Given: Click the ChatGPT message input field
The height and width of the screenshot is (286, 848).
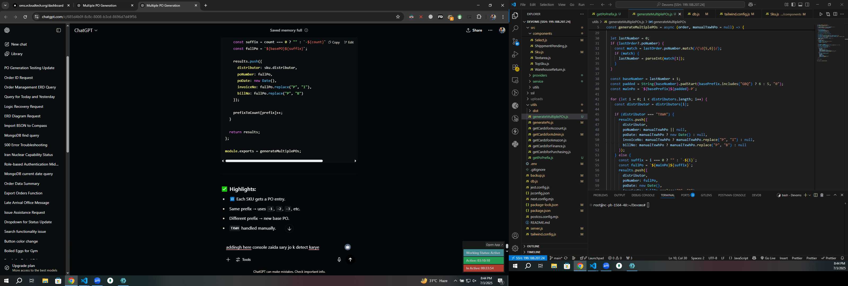Looking at the screenshot, I should [283, 248].
